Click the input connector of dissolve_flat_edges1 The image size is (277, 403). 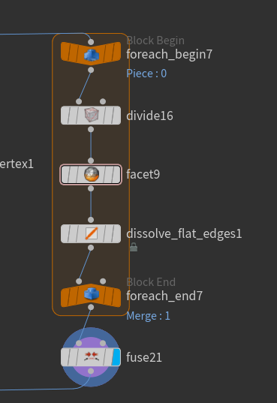tap(91, 220)
